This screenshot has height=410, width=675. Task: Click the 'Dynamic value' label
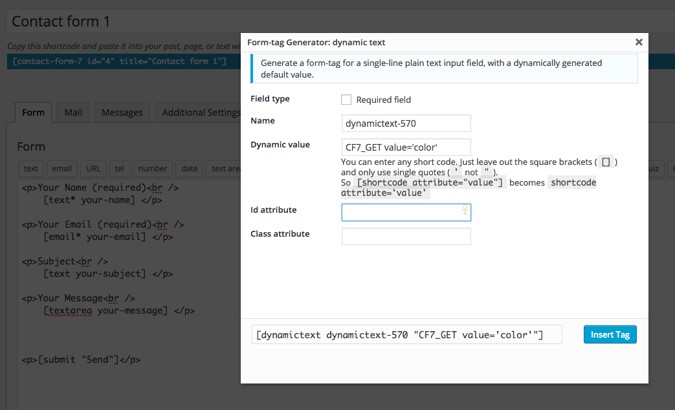pos(280,145)
